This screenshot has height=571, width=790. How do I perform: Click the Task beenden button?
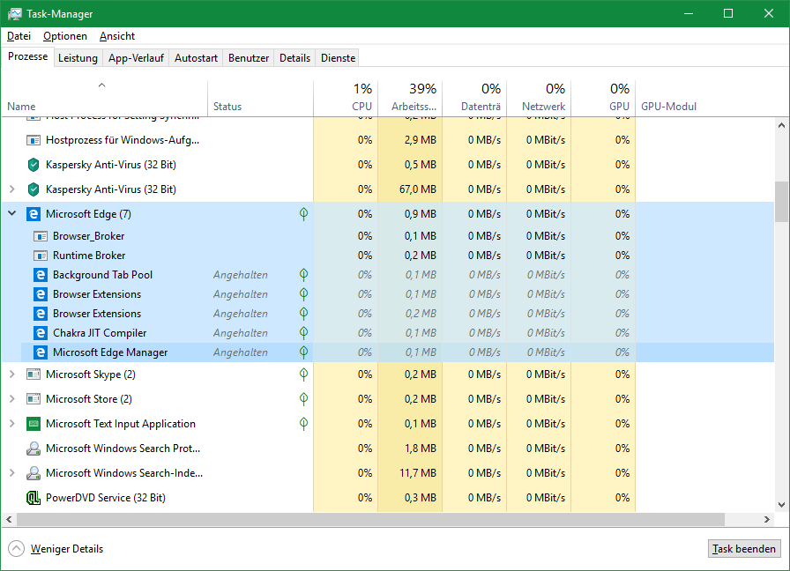click(744, 549)
